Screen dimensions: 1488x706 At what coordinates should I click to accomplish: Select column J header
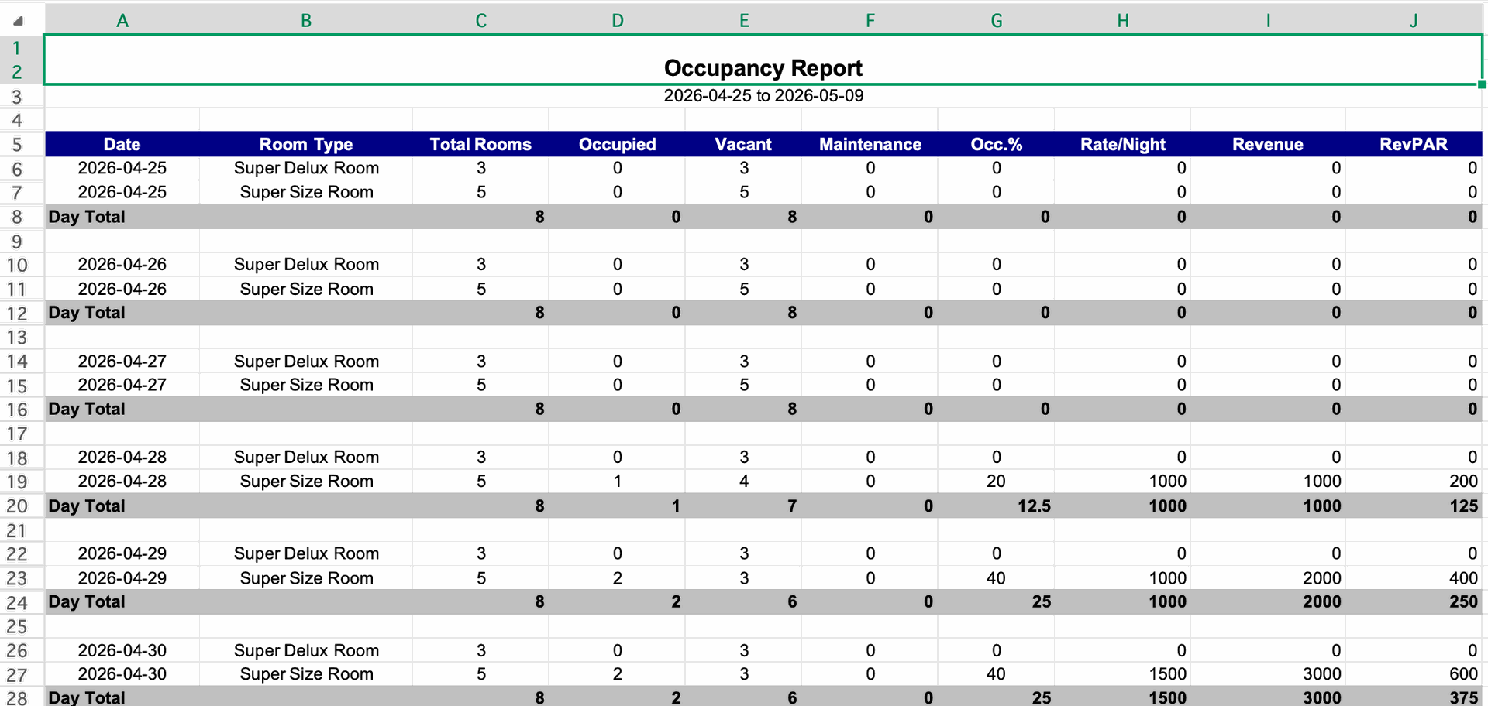[1414, 21]
